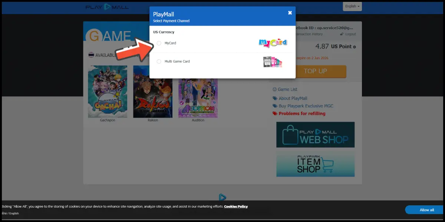This screenshot has width=445, height=222.
Task: Click the Multi Game Card option label
Action: [177, 61]
